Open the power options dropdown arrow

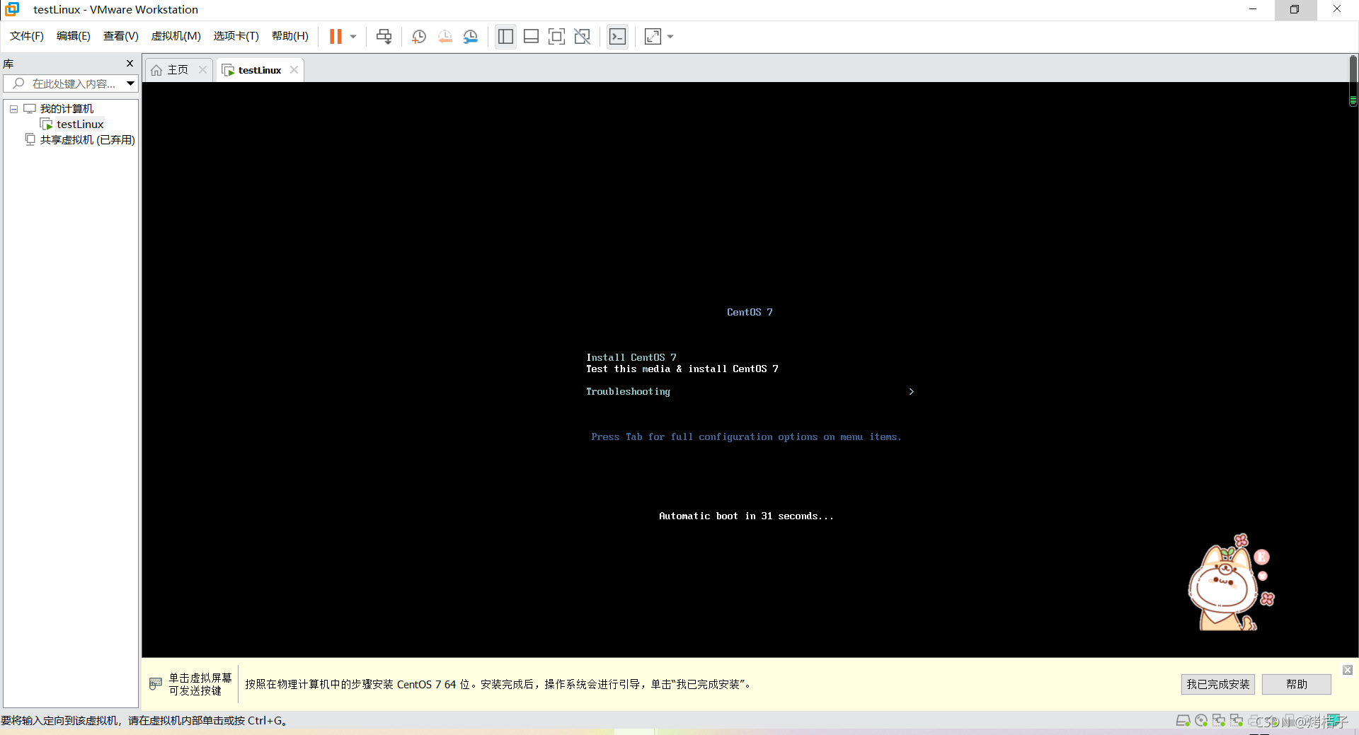tap(352, 37)
